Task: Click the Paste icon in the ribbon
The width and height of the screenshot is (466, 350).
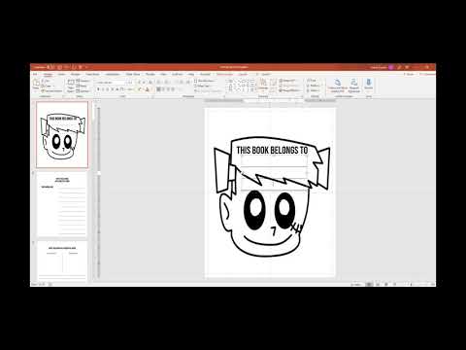Action: (x=36, y=83)
